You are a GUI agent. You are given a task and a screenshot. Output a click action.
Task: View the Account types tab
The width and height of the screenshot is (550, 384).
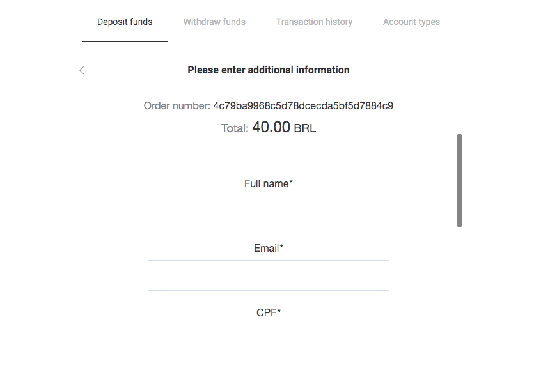coord(411,21)
